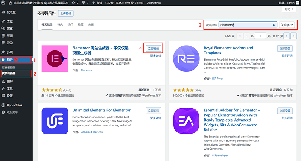Open Royal Elementor Addons and Templates title

(x=228, y=50)
